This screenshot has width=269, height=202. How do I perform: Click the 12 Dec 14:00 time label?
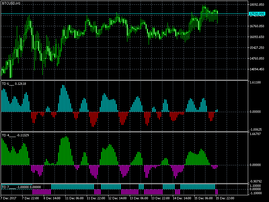tap(117, 198)
